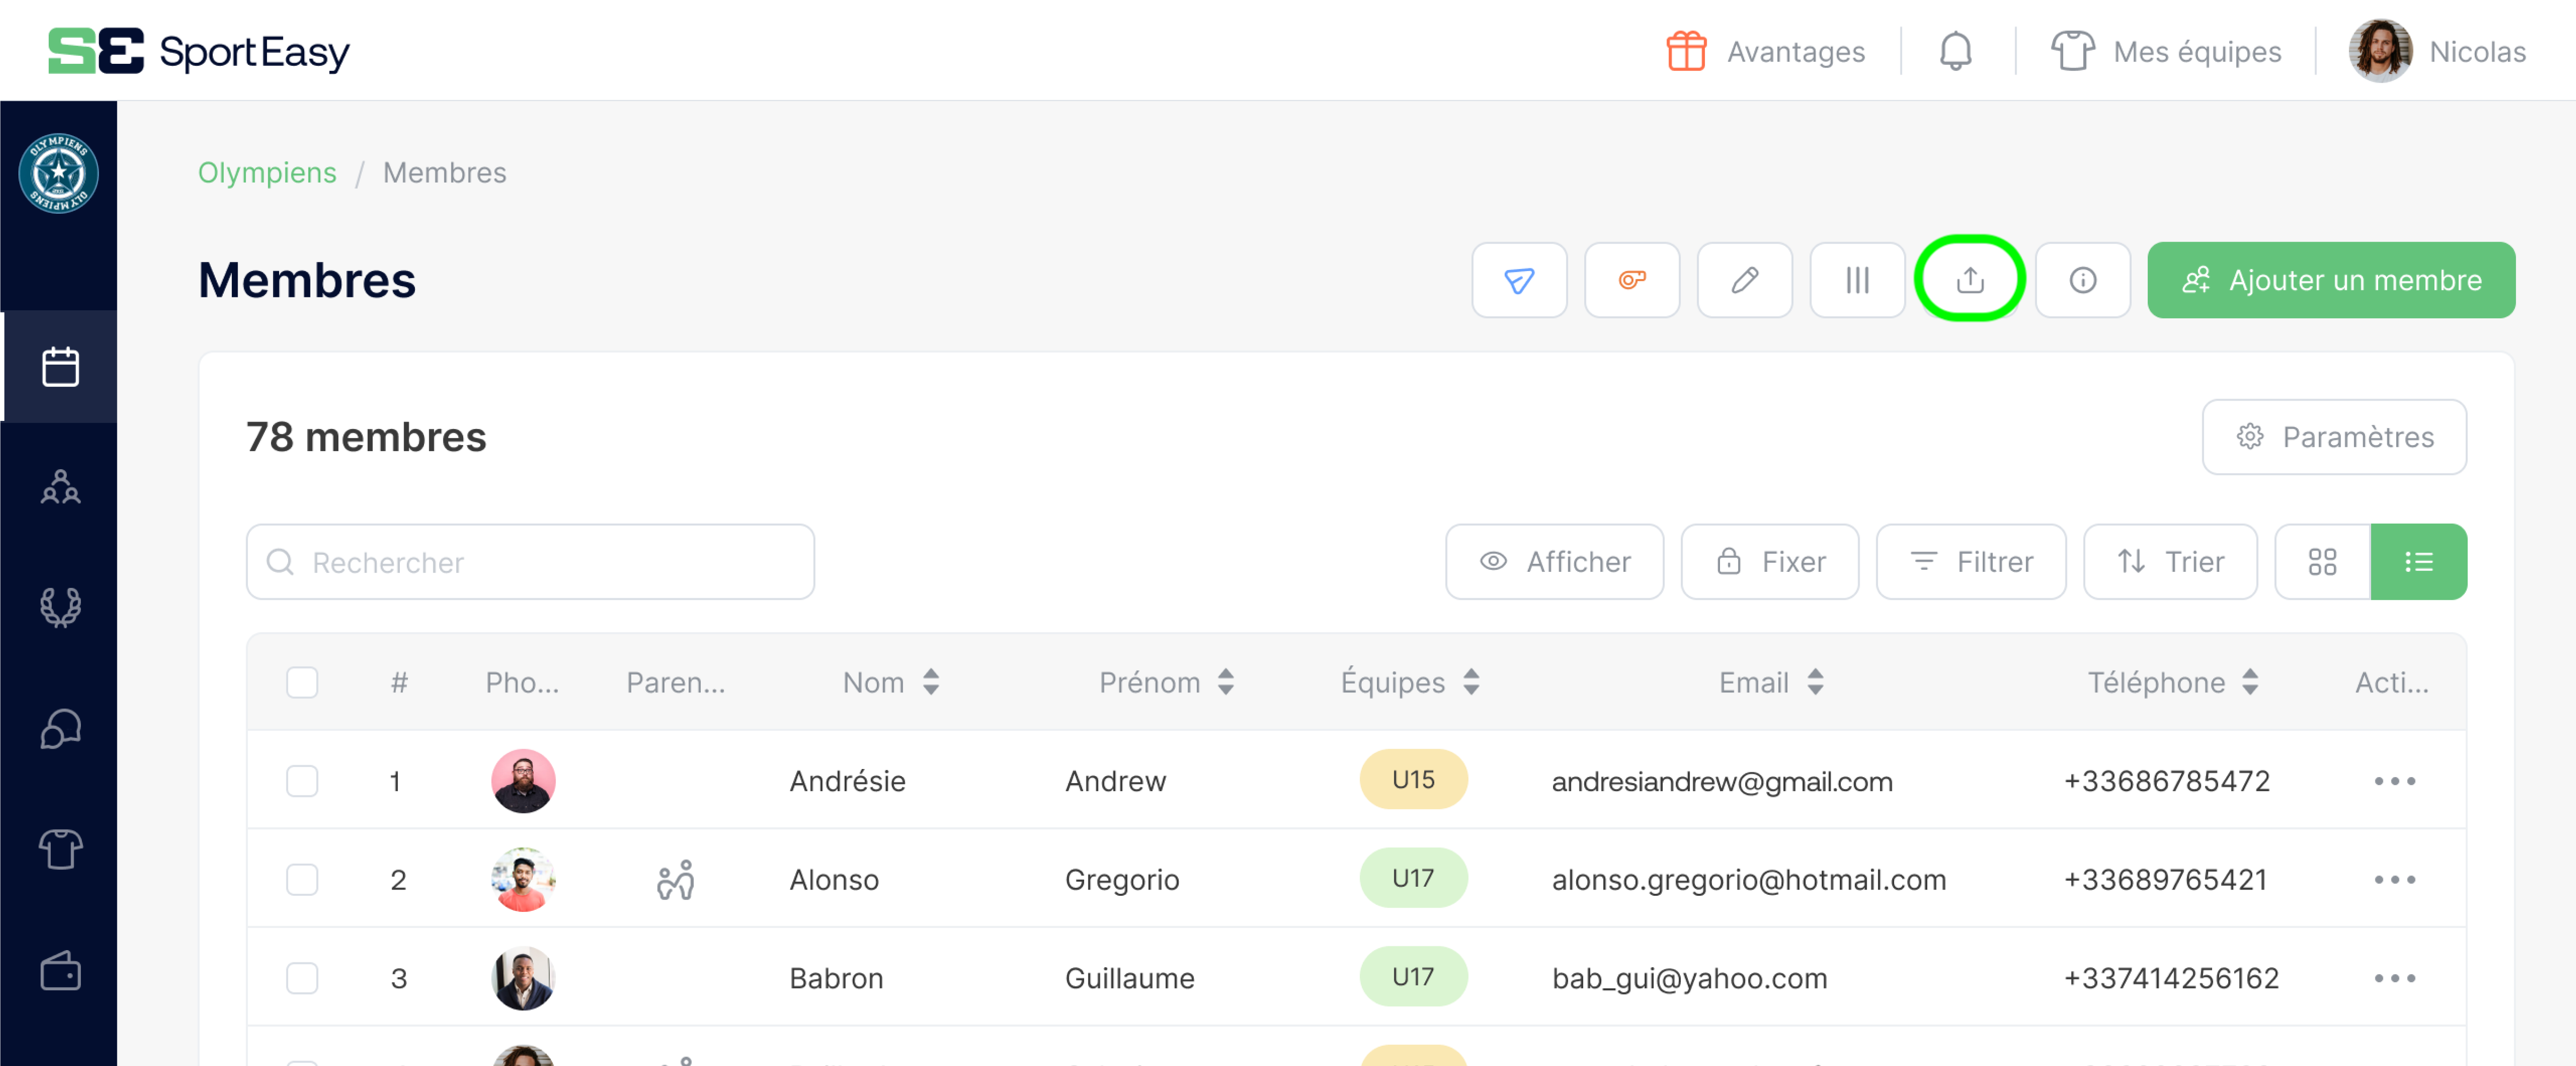Check the select-all members checkbox
Image resolution: width=2576 pixels, height=1066 pixels.
click(302, 682)
